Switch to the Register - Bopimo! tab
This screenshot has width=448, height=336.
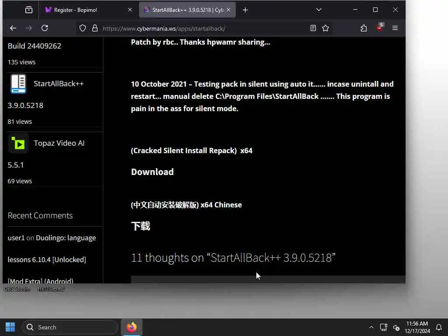[x=88, y=10]
